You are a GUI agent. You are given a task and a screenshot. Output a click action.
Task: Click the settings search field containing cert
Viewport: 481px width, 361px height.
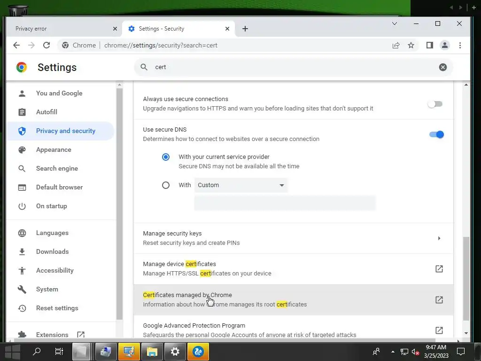click(294, 67)
